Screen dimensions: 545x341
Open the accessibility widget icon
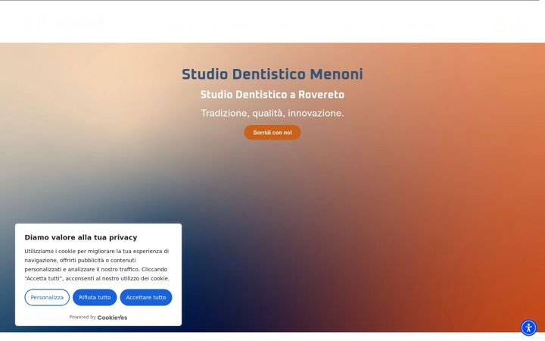528,328
